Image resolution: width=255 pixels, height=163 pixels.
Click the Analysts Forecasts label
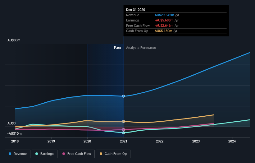coord(141,48)
